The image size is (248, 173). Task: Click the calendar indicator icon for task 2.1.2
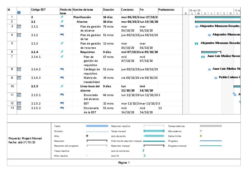(x=19, y=35)
